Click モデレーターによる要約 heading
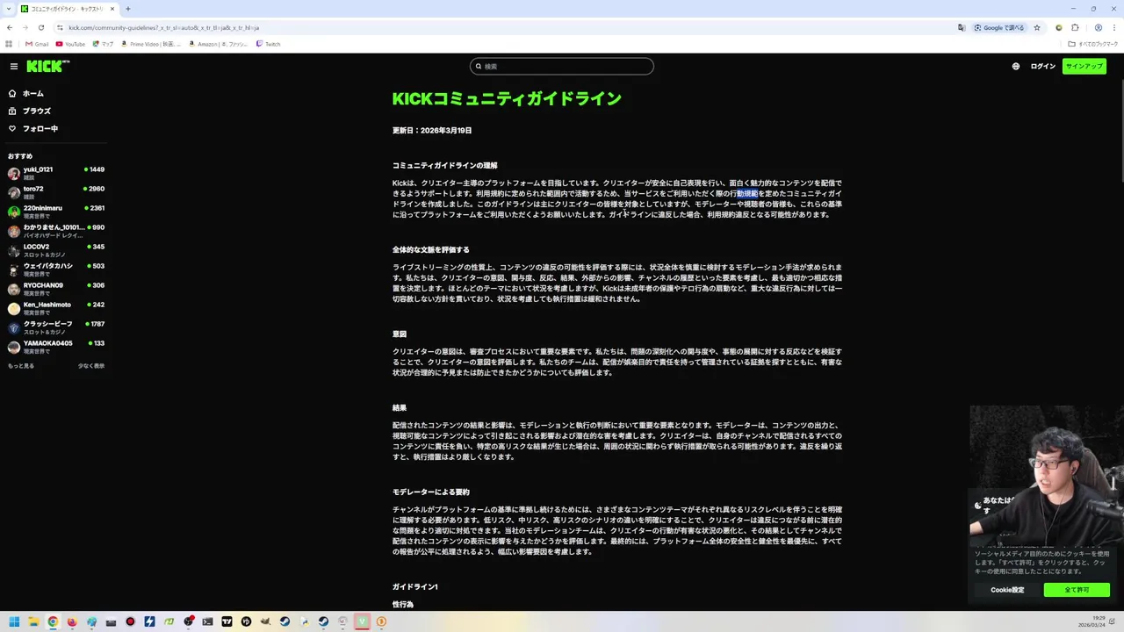This screenshot has height=632, width=1124. (x=431, y=492)
